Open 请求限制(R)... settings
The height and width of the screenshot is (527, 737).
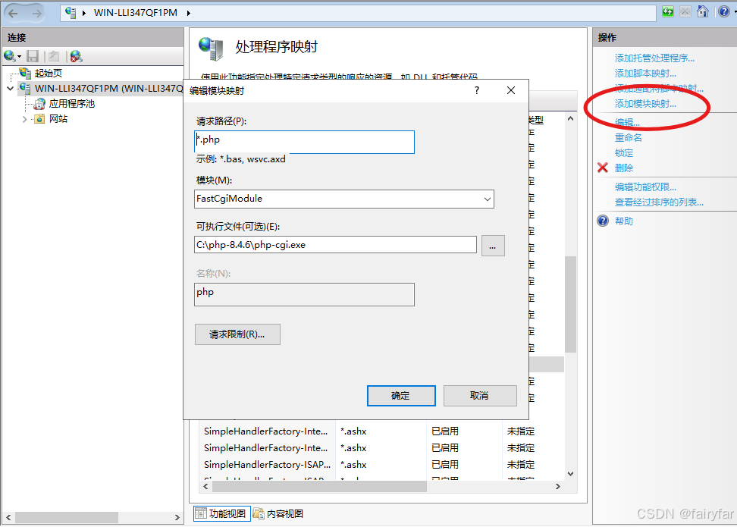click(237, 334)
